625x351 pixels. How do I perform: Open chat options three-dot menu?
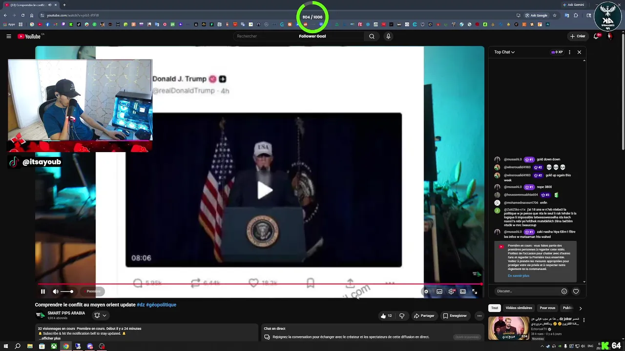pos(569,52)
